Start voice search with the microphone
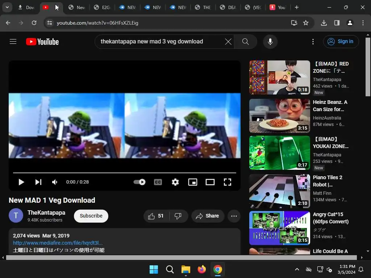The width and height of the screenshot is (371, 278). [270, 42]
